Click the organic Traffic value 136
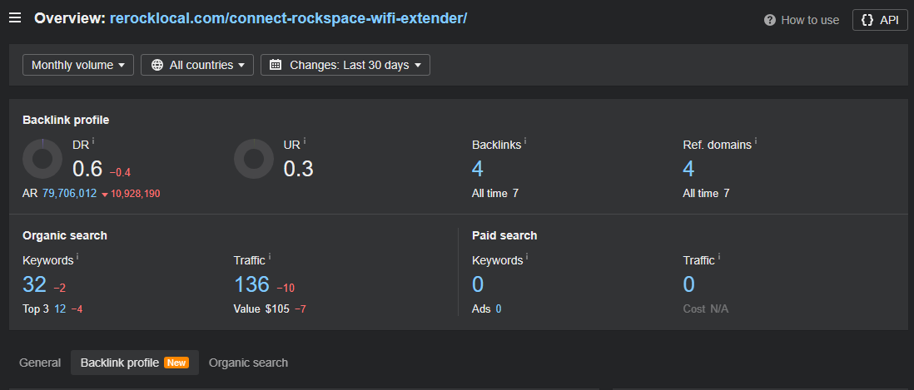914x390 pixels. point(252,284)
